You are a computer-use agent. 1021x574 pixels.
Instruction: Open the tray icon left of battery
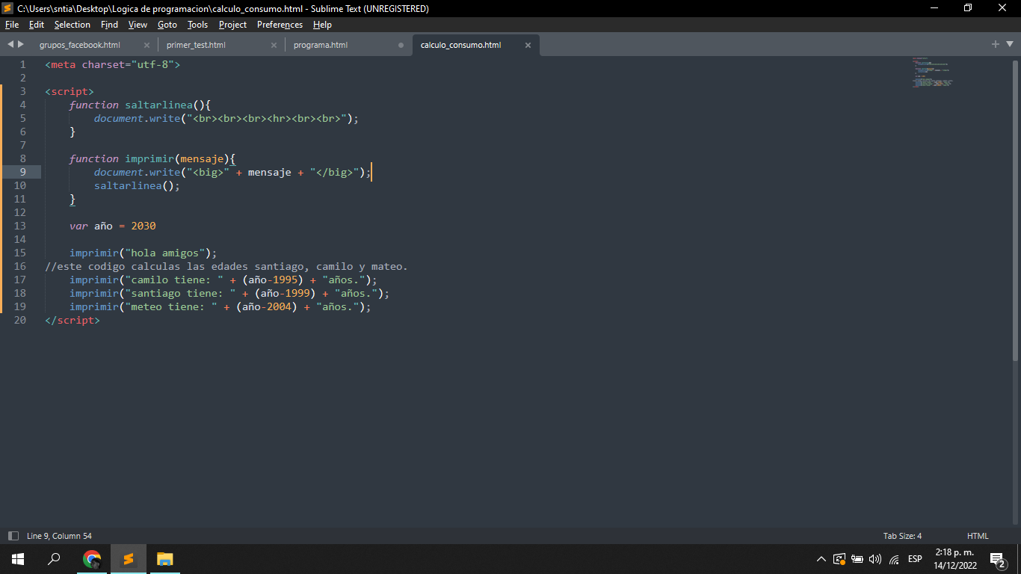click(839, 559)
